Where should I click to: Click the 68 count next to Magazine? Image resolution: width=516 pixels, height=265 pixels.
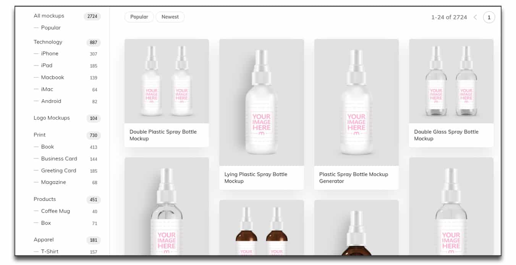[95, 183]
